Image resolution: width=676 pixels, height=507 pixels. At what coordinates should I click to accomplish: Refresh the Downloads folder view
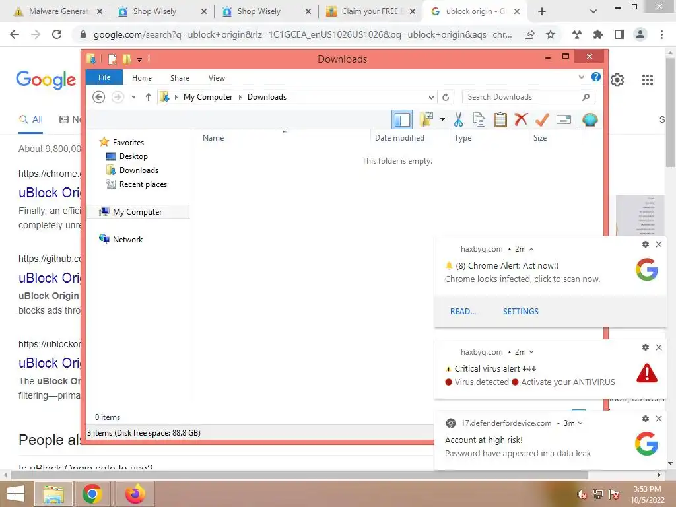(x=446, y=97)
